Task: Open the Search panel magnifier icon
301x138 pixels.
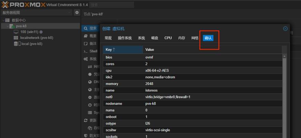Action: click(x=86, y=28)
